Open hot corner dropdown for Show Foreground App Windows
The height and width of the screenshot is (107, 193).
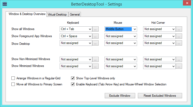(x=159, y=36)
